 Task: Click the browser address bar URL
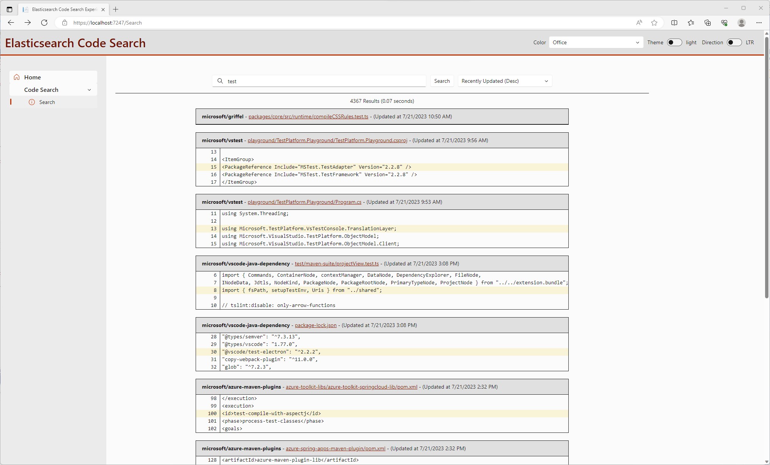pos(107,23)
